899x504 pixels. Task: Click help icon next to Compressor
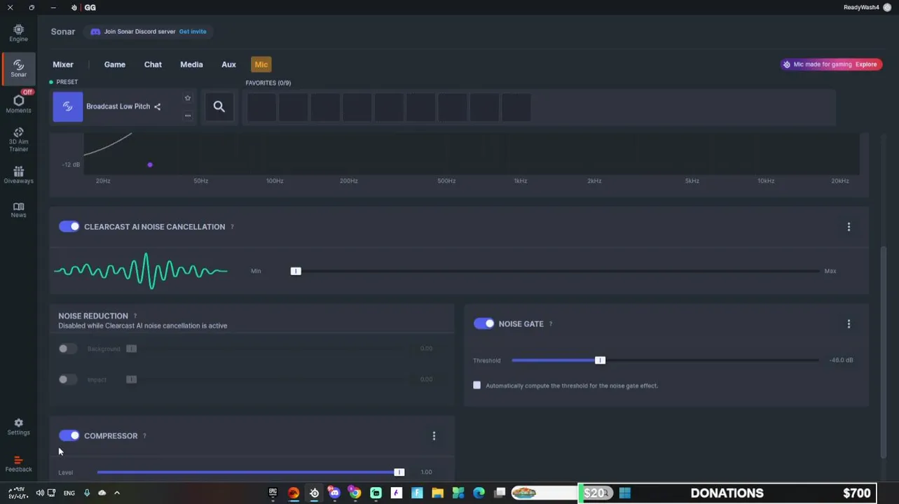pyautogui.click(x=144, y=436)
